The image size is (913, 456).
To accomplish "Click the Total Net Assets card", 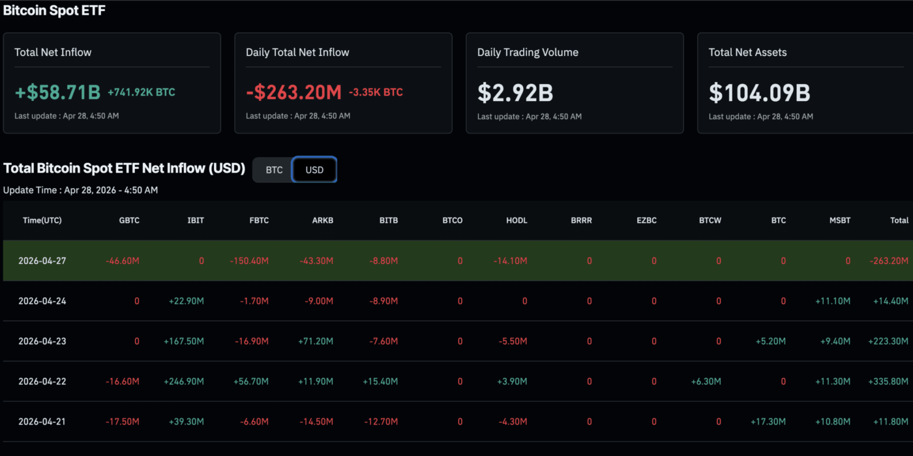I will [805, 83].
